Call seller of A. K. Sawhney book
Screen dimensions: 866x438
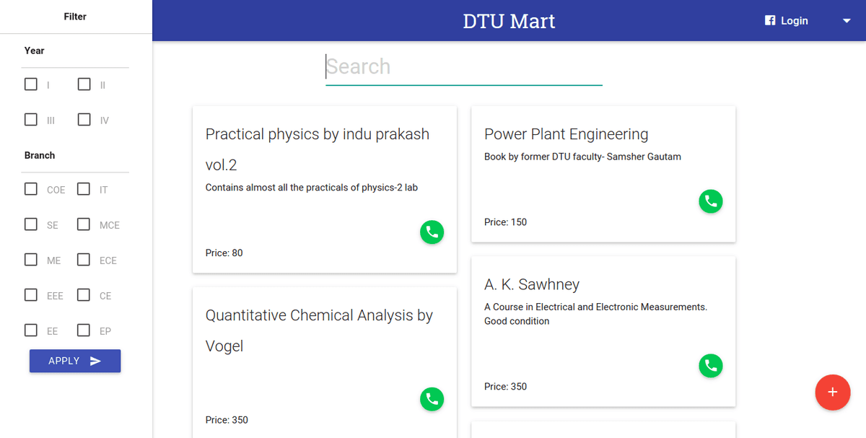710,366
